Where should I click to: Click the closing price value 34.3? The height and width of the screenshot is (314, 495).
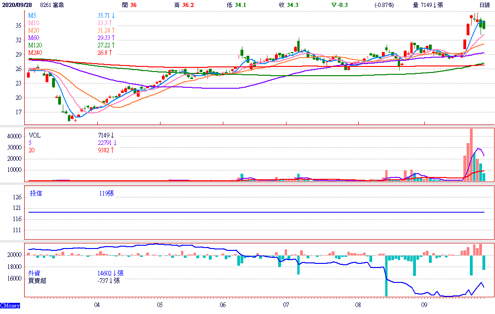(x=293, y=5)
